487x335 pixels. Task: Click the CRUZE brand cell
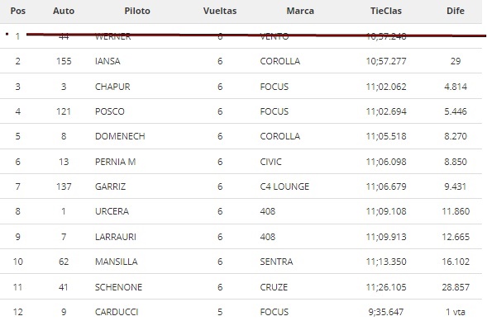point(274,287)
